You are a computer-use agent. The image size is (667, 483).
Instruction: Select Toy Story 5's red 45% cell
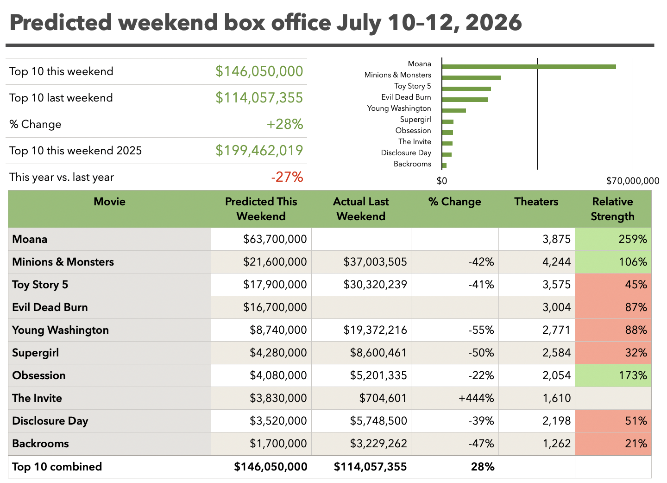click(x=613, y=285)
